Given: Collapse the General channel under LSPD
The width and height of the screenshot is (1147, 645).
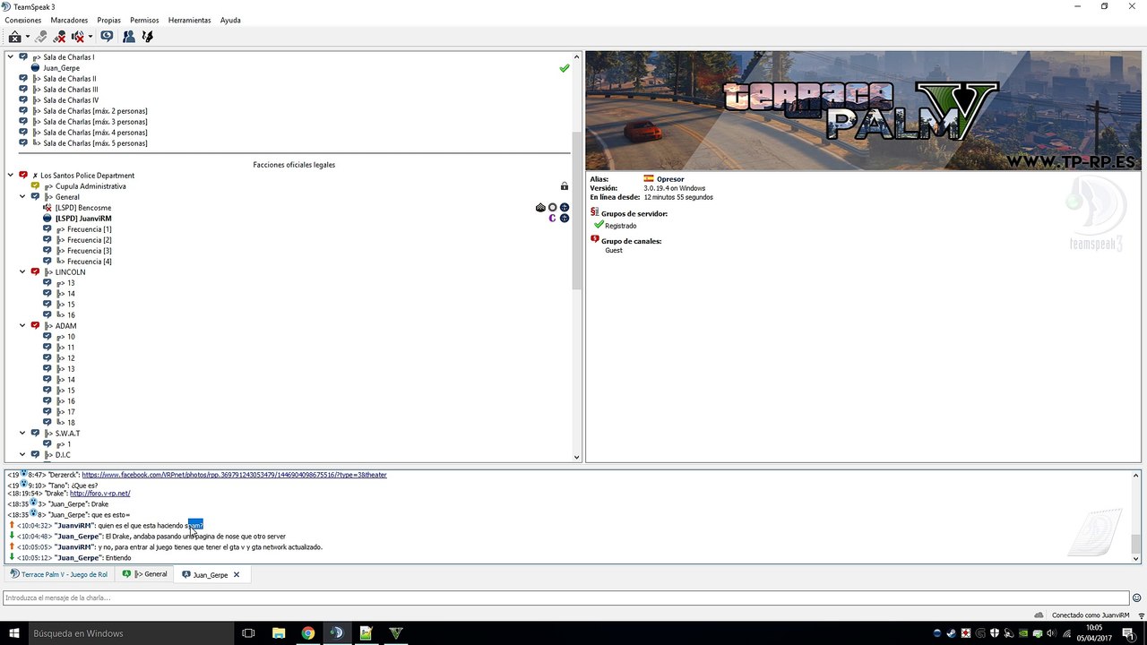Looking at the screenshot, I should click(22, 197).
